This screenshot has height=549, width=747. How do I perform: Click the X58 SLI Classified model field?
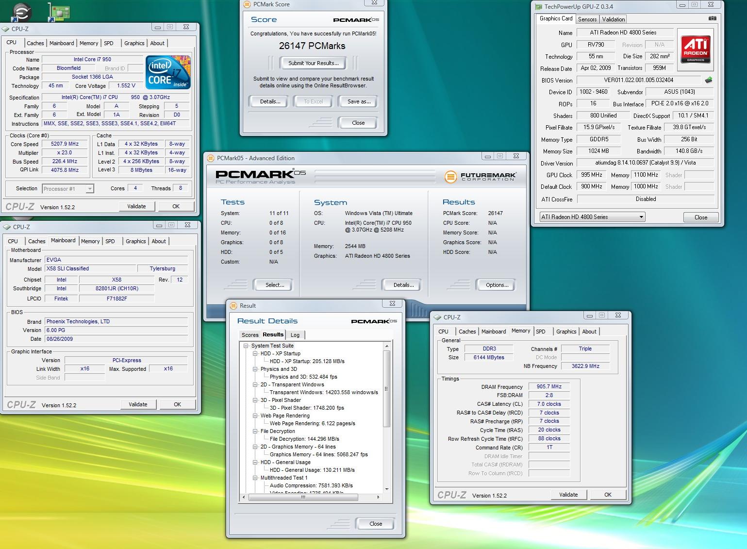(90, 268)
